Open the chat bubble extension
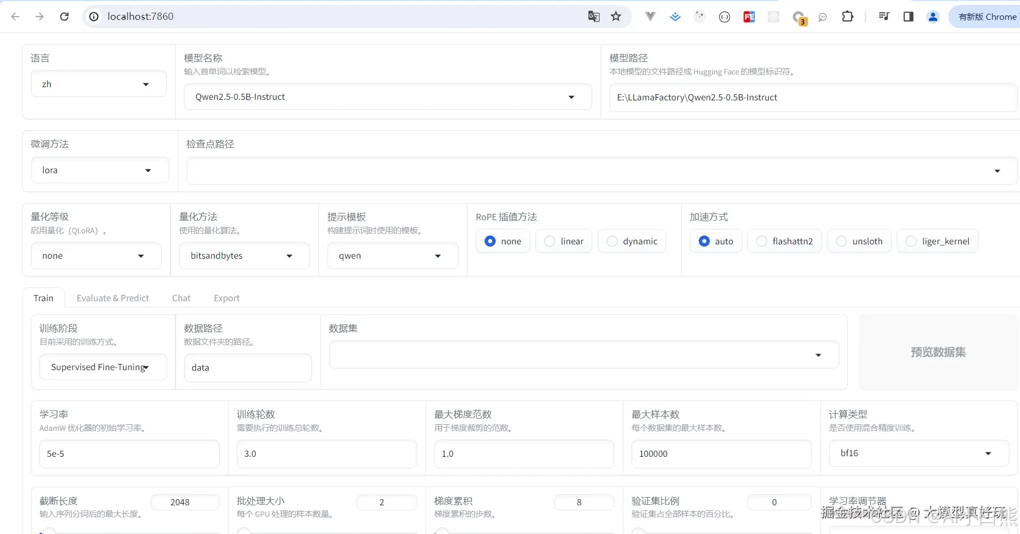The height and width of the screenshot is (534, 1020). coord(822,17)
